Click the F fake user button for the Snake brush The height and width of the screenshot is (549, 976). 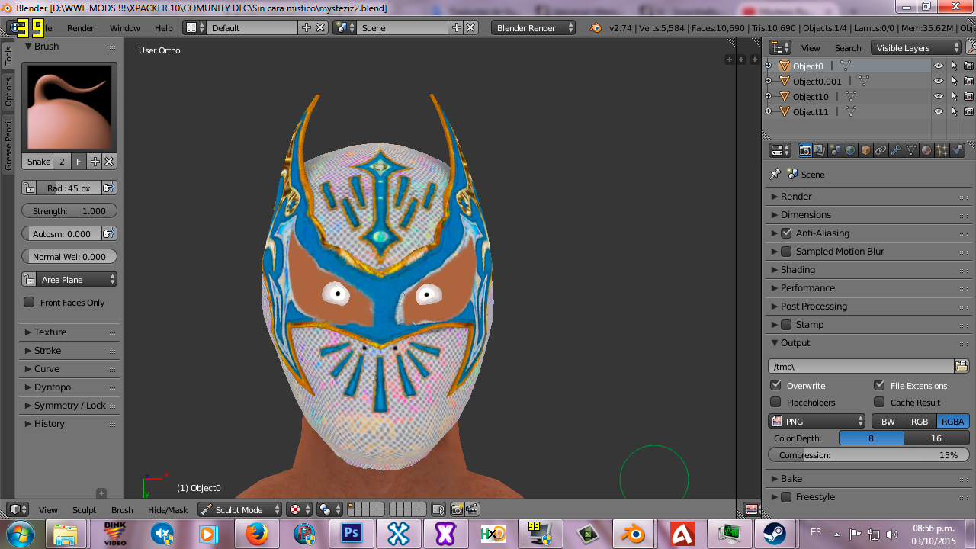click(x=79, y=162)
